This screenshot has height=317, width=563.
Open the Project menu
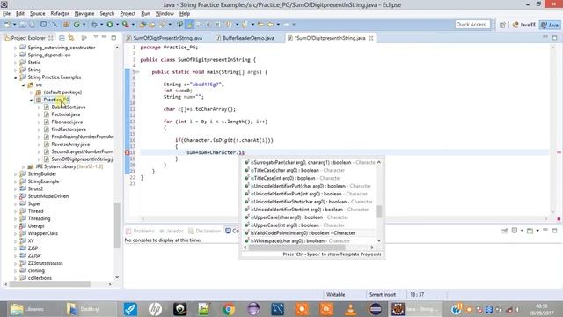coord(128,14)
